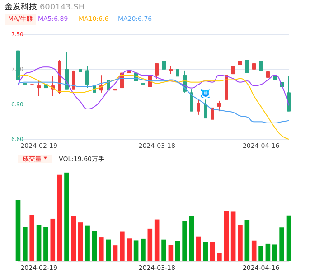Click the 7.50 price axis label

[17, 34]
